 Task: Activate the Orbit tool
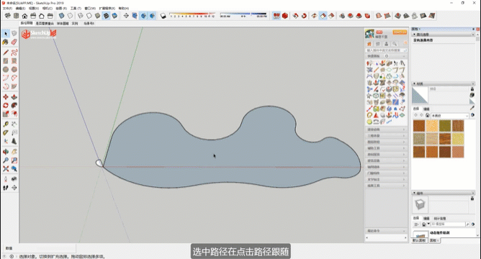6,152
